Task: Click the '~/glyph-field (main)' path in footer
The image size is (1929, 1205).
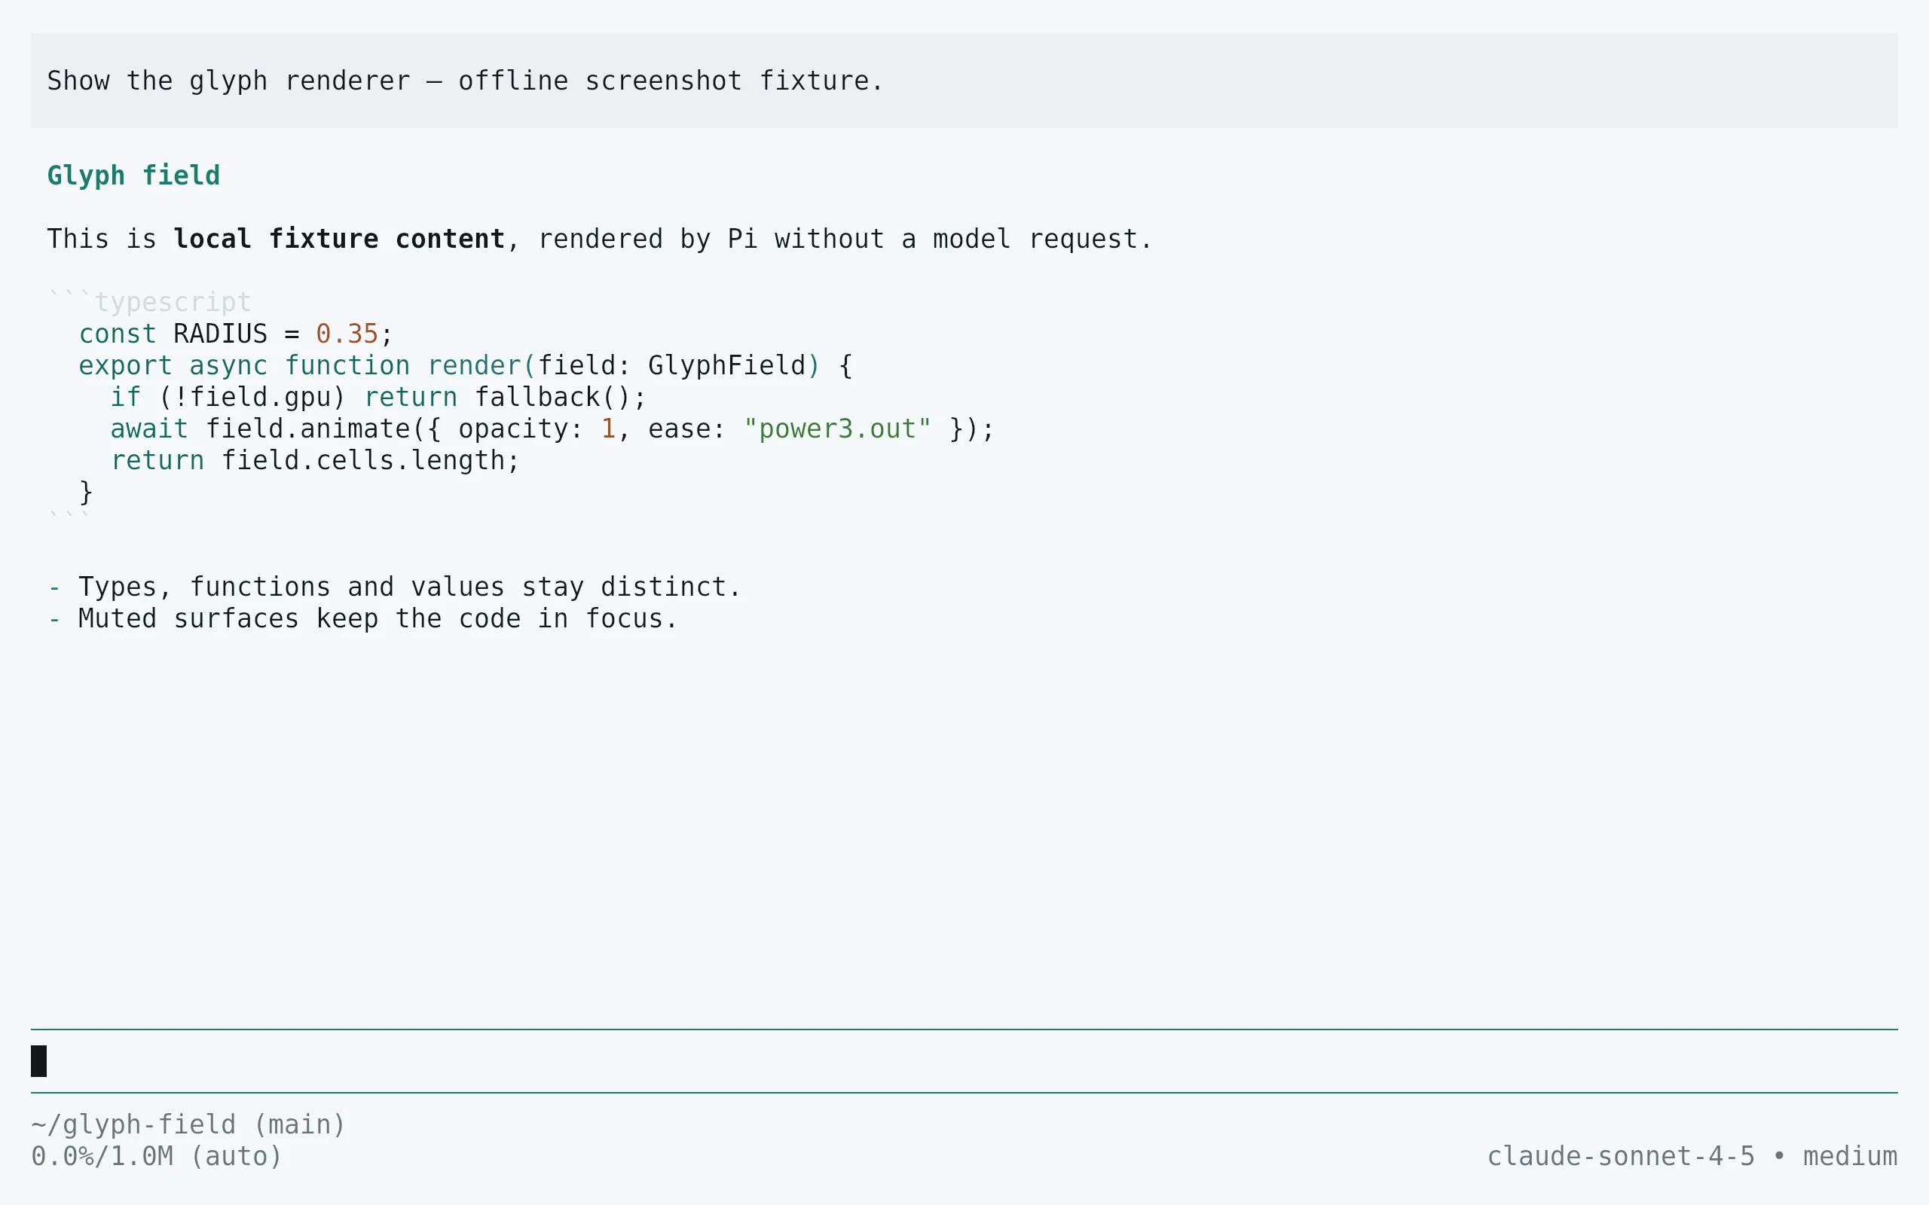Action: [x=188, y=1124]
